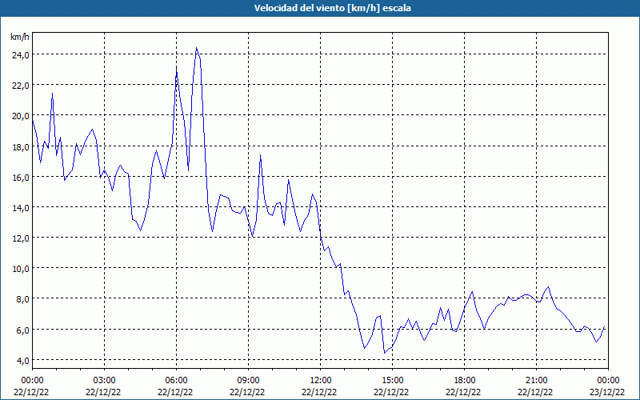This screenshot has height=400, width=640.
Task: Click the 03:00 time axis label
Action: 104,381
